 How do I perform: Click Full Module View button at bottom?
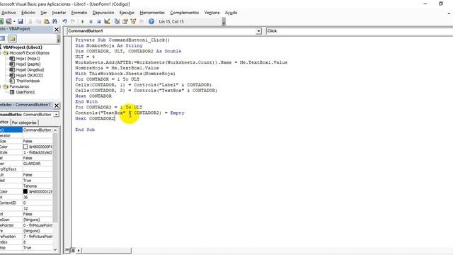73,250
